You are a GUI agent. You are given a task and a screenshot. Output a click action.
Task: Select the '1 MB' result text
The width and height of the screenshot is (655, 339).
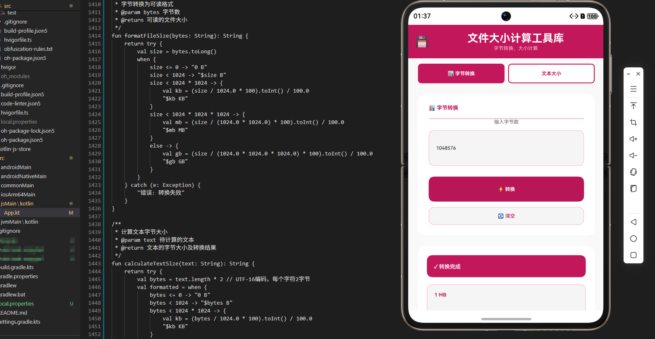pyautogui.click(x=440, y=295)
